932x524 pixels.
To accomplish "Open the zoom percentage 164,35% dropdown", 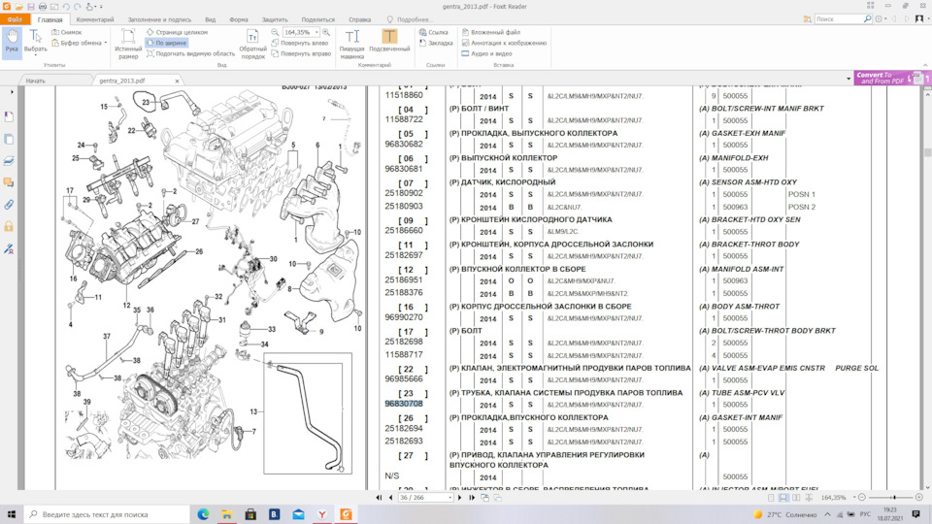I will (x=316, y=32).
